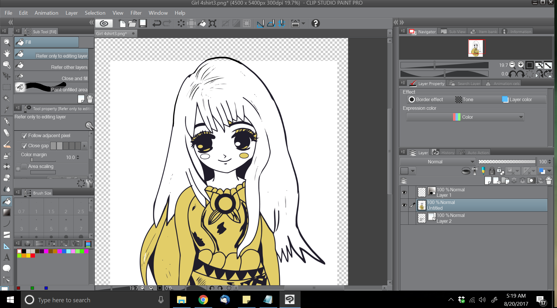
Task: Select Refer other layers sub tool
Action: pos(51,65)
